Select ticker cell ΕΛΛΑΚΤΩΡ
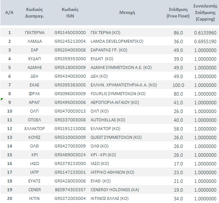Viewport: 219px width, 203px height. [x=35, y=129]
